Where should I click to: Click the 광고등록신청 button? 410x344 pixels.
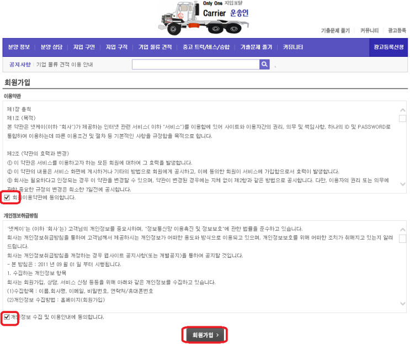[388, 47]
